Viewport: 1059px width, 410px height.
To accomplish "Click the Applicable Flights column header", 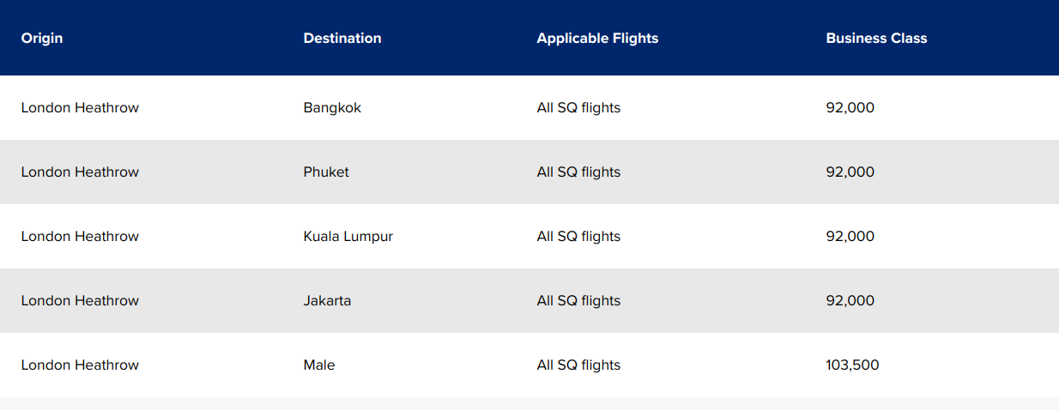I will point(597,38).
